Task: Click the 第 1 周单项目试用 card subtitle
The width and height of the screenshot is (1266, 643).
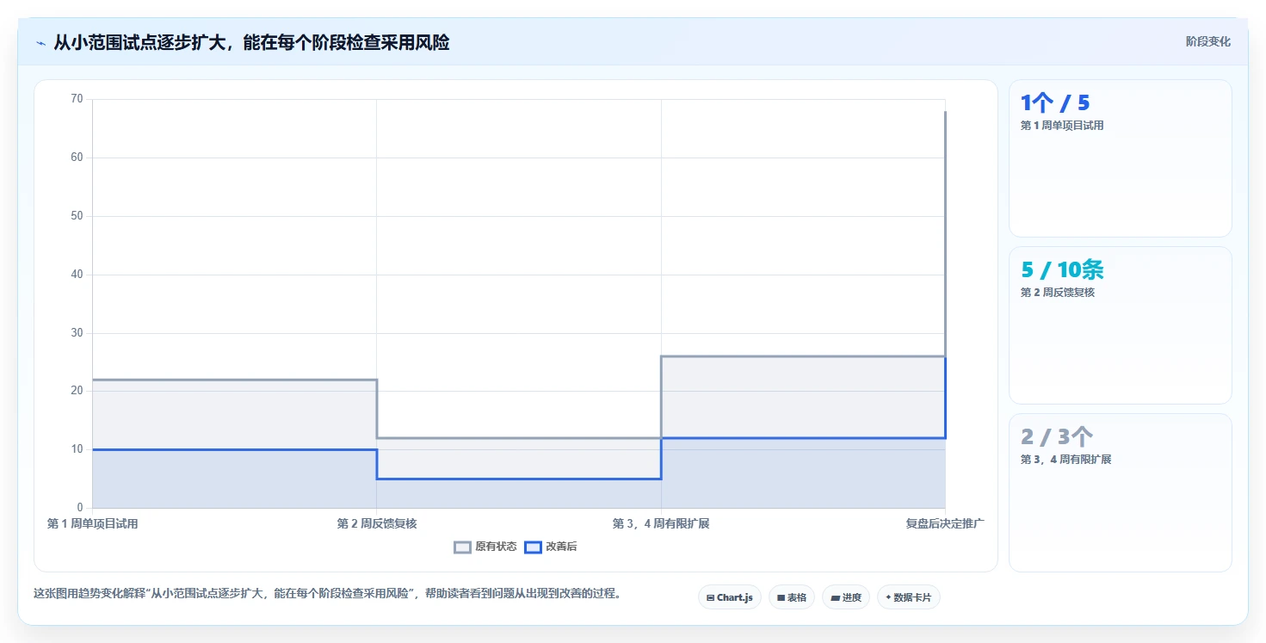Action: [x=1062, y=126]
